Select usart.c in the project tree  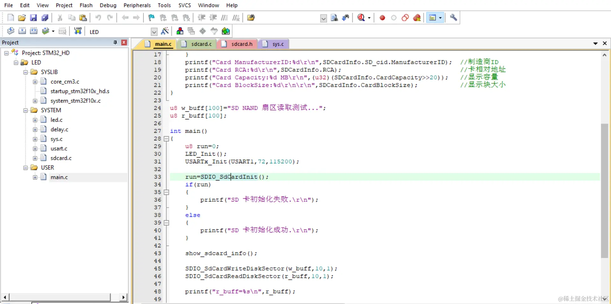click(x=59, y=149)
